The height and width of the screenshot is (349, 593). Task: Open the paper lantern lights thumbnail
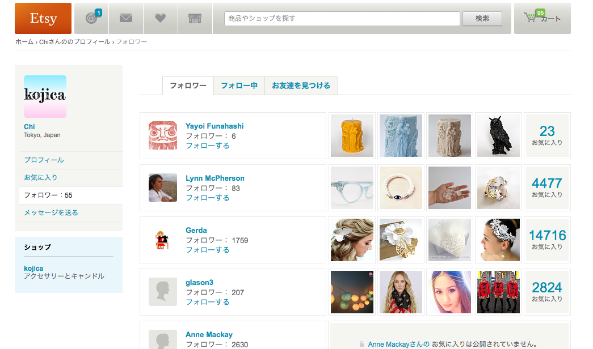tap(352, 292)
